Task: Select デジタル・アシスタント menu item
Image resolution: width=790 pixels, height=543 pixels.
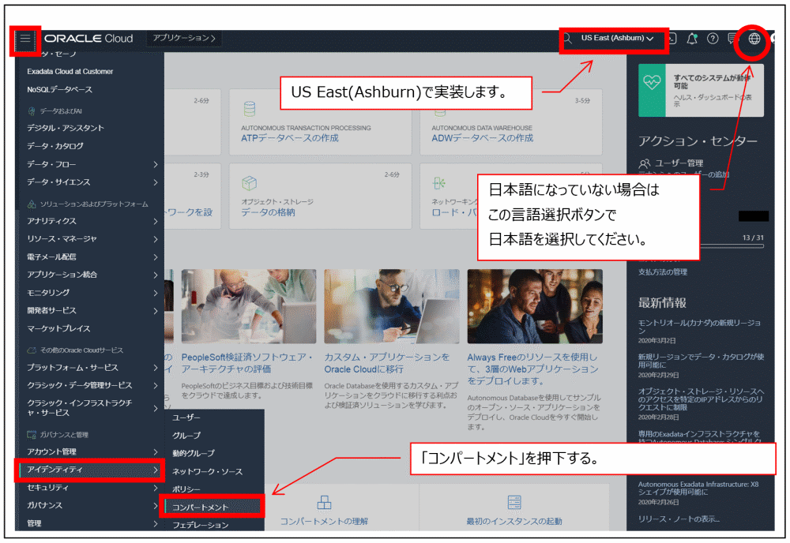Action: [66, 128]
